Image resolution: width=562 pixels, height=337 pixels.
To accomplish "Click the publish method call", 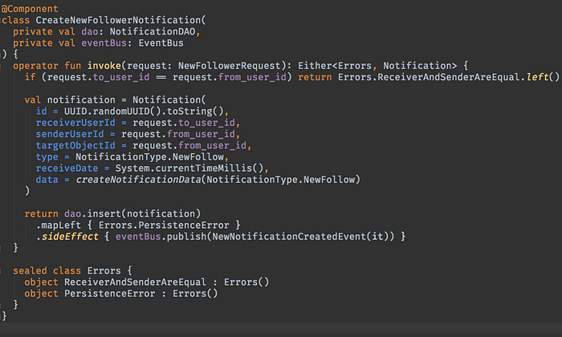I will (187, 237).
